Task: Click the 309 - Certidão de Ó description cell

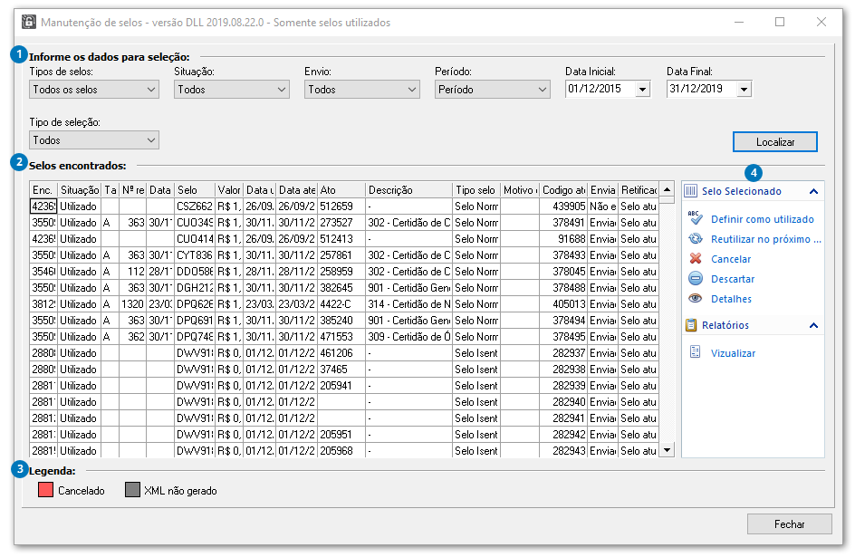Action: [x=409, y=337]
